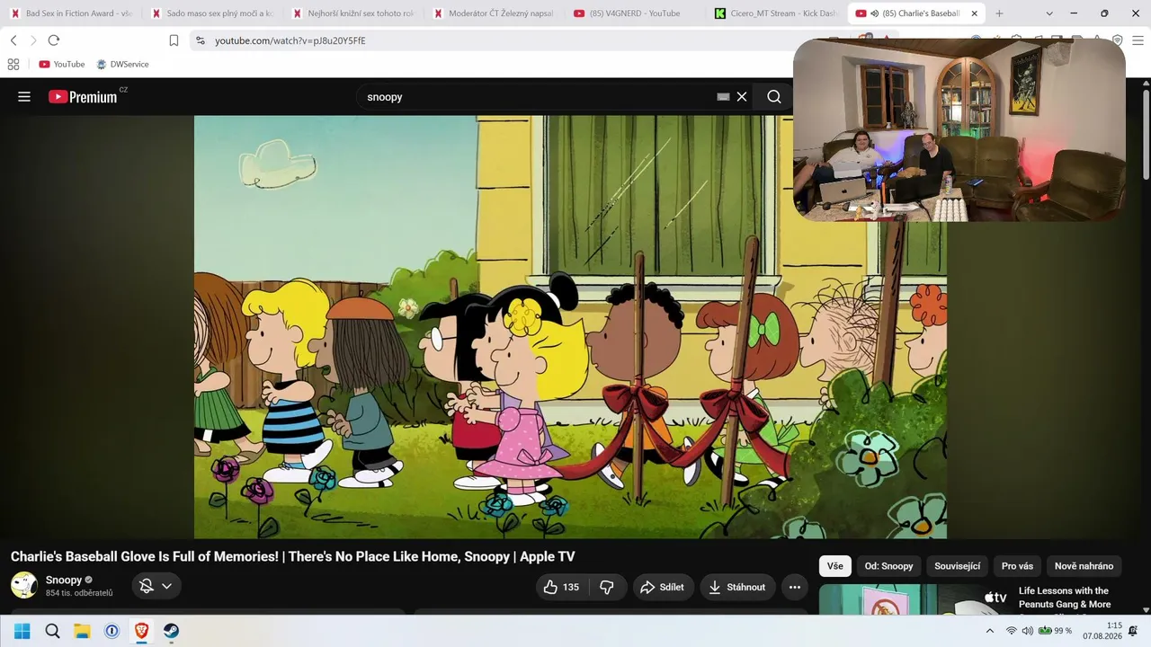The height and width of the screenshot is (647, 1151).
Task: Open Windows taskbar search
Action: pos(52,631)
